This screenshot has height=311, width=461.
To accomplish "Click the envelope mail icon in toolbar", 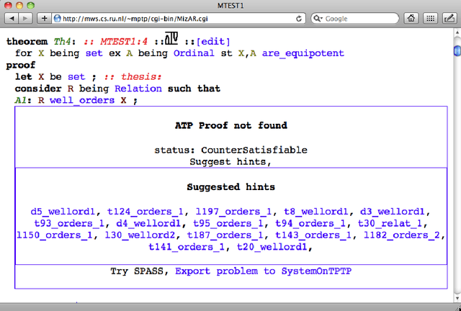I will 449,18.
